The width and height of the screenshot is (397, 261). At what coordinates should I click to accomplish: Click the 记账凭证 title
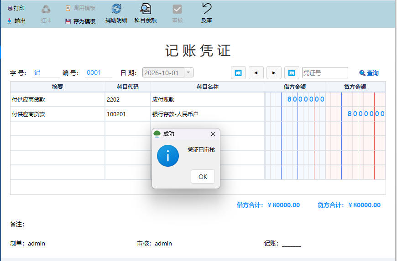click(198, 51)
